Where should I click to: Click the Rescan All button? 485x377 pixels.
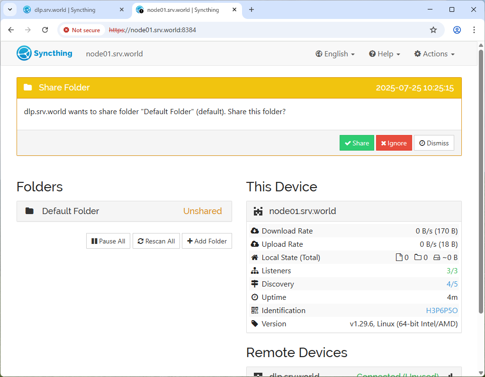(x=156, y=241)
